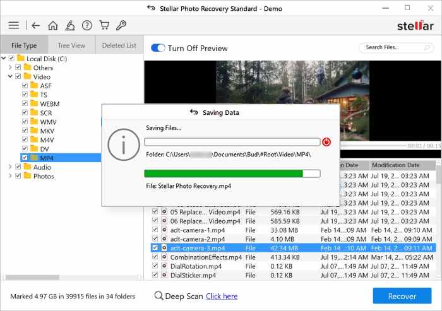Switch to the File Type tab

[x=24, y=45]
